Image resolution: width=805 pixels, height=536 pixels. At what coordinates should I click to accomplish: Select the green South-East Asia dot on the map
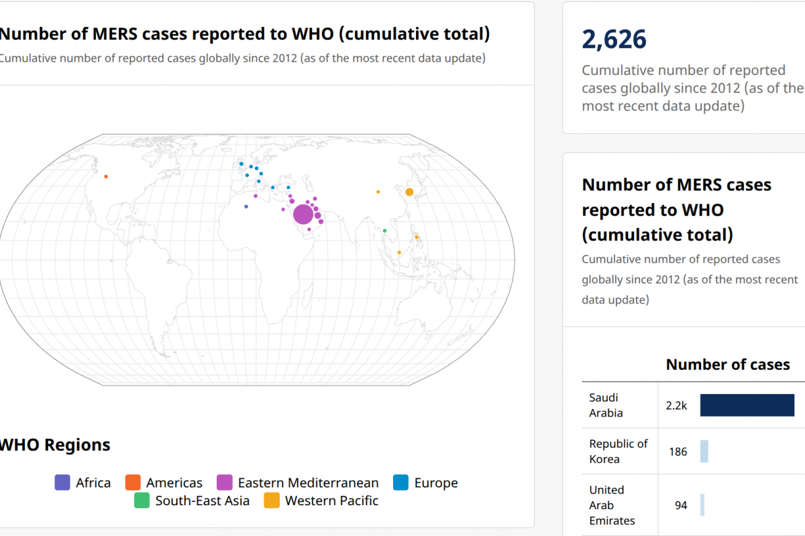pyautogui.click(x=384, y=231)
